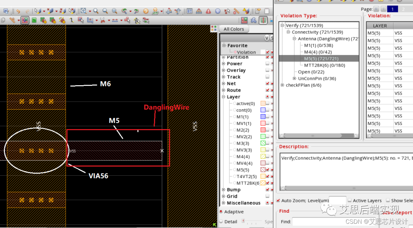Click the All Colors button
The image size is (413, 228).
(234, 29)
